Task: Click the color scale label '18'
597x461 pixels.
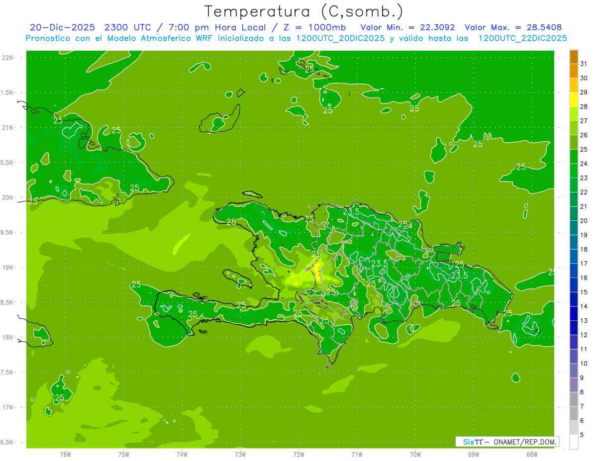Action: (584, 249)
